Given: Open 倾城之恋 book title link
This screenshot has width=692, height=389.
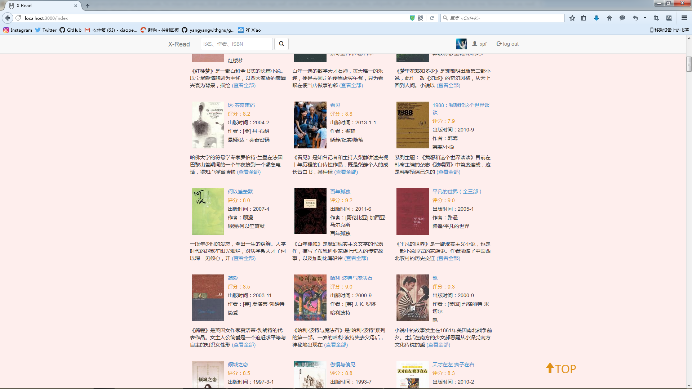Looking at the screenshot, I should tap(238, 365).
